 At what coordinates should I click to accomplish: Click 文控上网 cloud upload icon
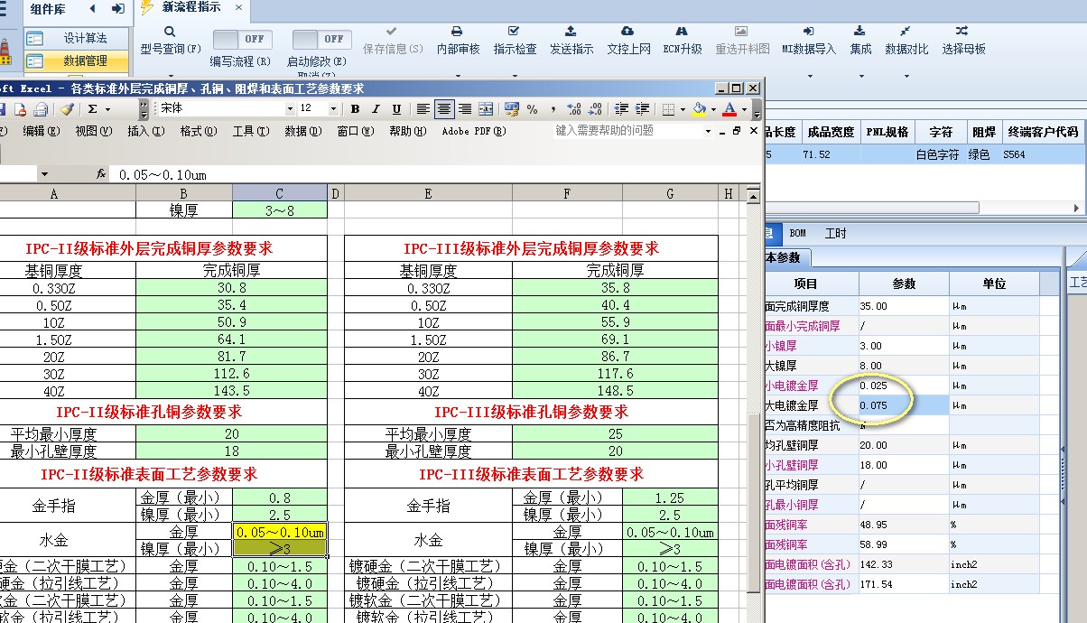coord(627,32)
